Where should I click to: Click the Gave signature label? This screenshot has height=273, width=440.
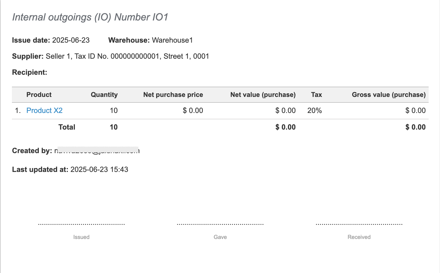click(220, 237)
